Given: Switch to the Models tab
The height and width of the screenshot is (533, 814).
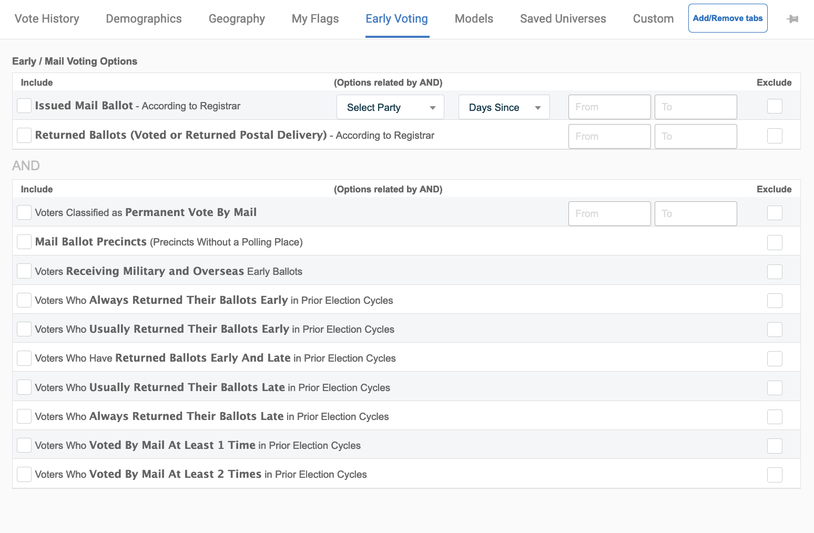Looking at the screenshot, I should click(474, 19).
